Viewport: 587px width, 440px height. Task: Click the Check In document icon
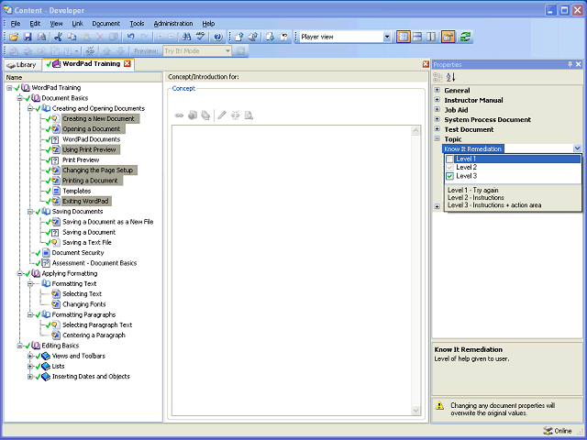coord(239,37)
